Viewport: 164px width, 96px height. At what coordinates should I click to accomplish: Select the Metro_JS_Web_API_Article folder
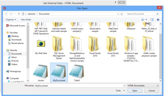[x=149, y=27]
